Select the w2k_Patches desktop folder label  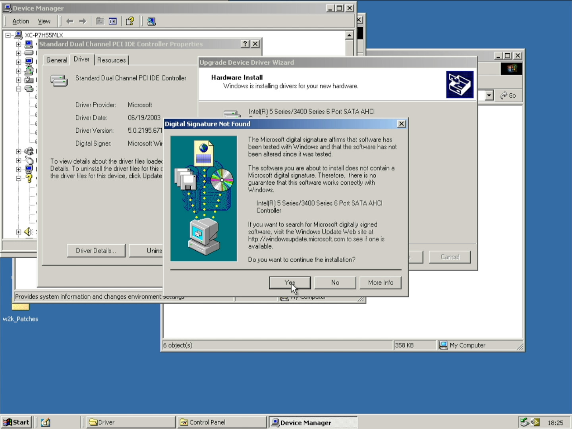coord(20,319)
